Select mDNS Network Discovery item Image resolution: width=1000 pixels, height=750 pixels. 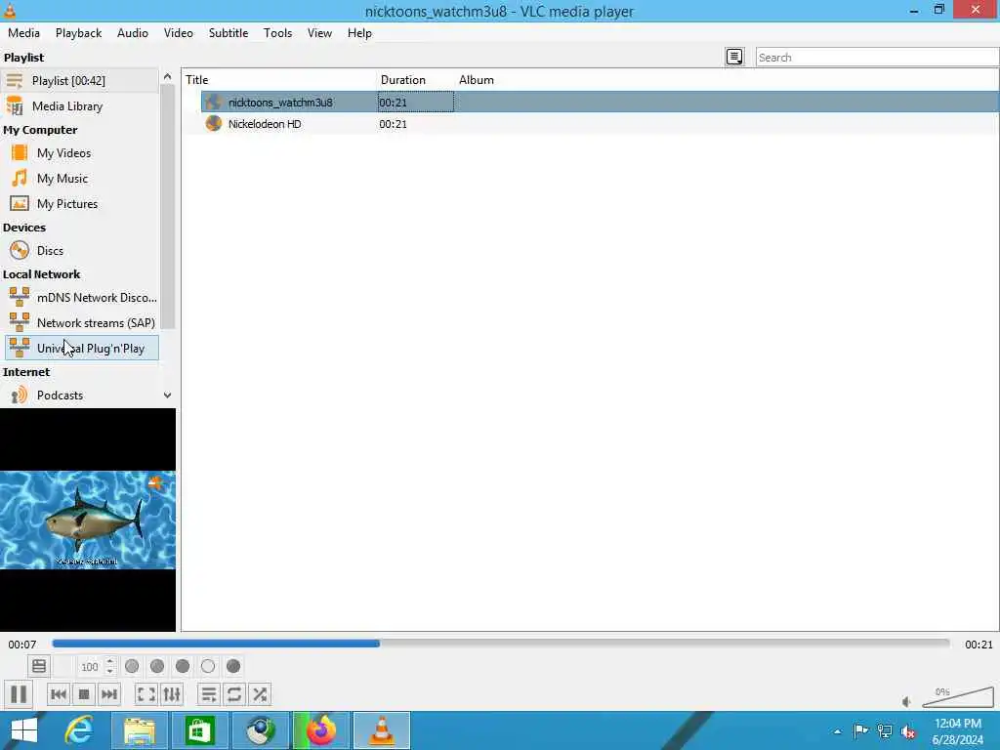[82, 298]
